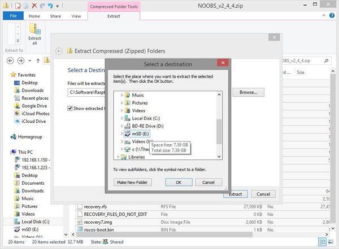Click the search magnifier icon in Explorer
This screenshot has height=249, width=339.
(326, 61)
